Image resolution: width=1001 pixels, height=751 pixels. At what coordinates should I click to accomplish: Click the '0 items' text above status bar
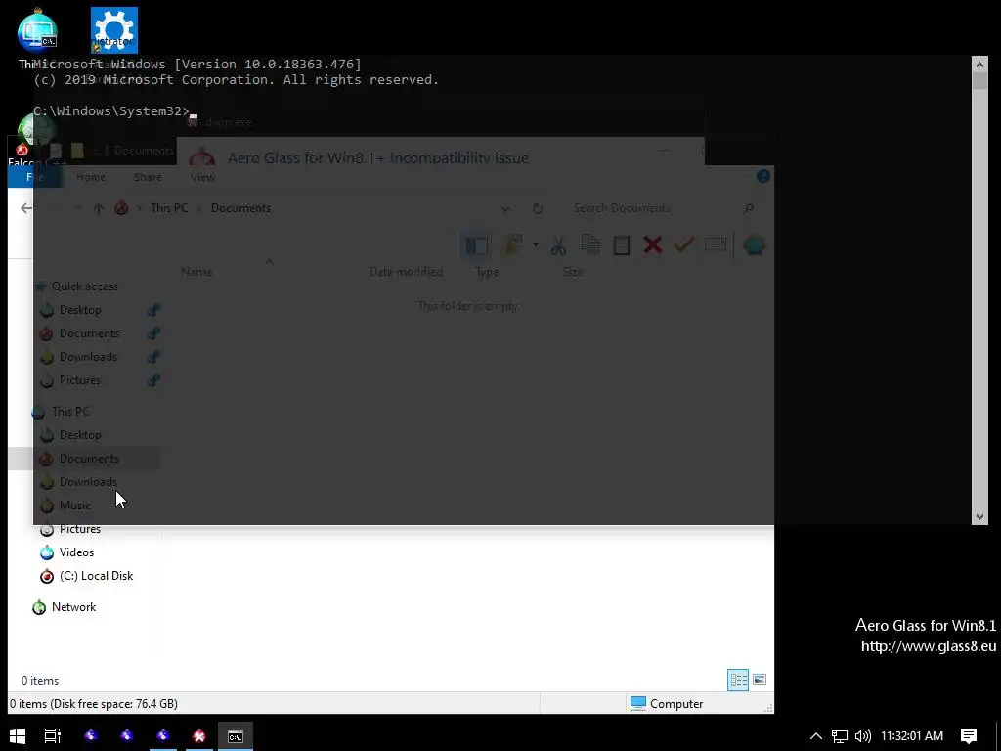tap(40, 681)
